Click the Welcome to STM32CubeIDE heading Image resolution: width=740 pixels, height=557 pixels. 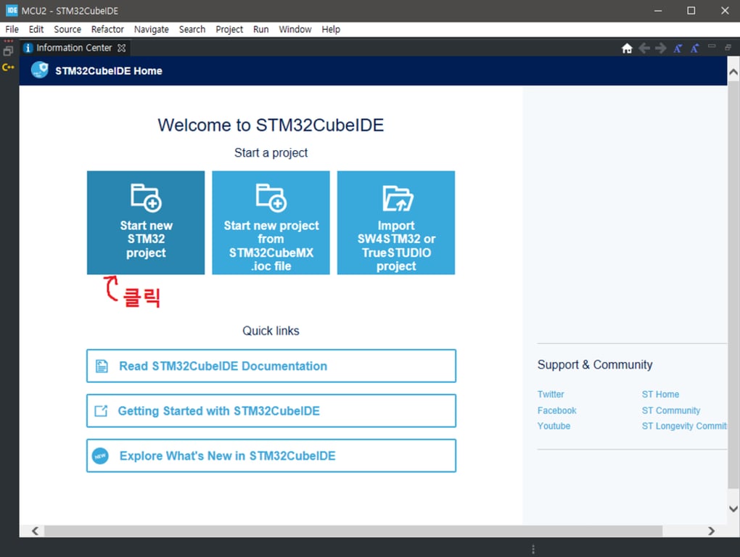coord(271,125)
